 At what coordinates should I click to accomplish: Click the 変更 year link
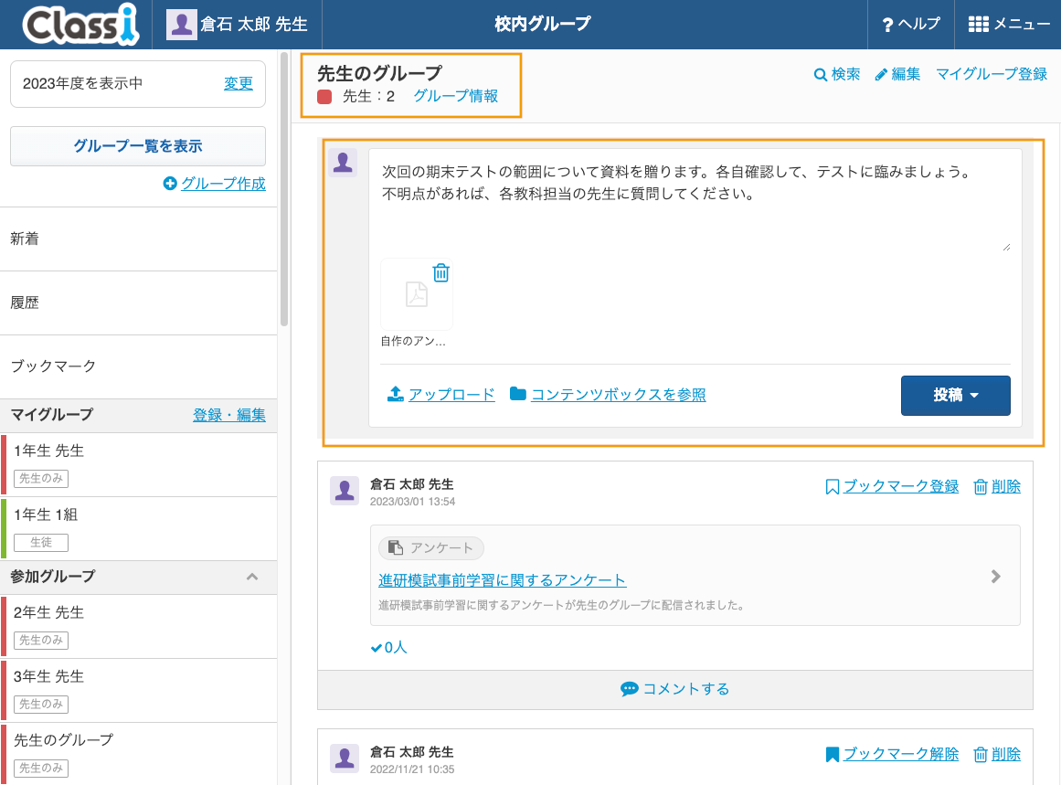click(239, 83)
